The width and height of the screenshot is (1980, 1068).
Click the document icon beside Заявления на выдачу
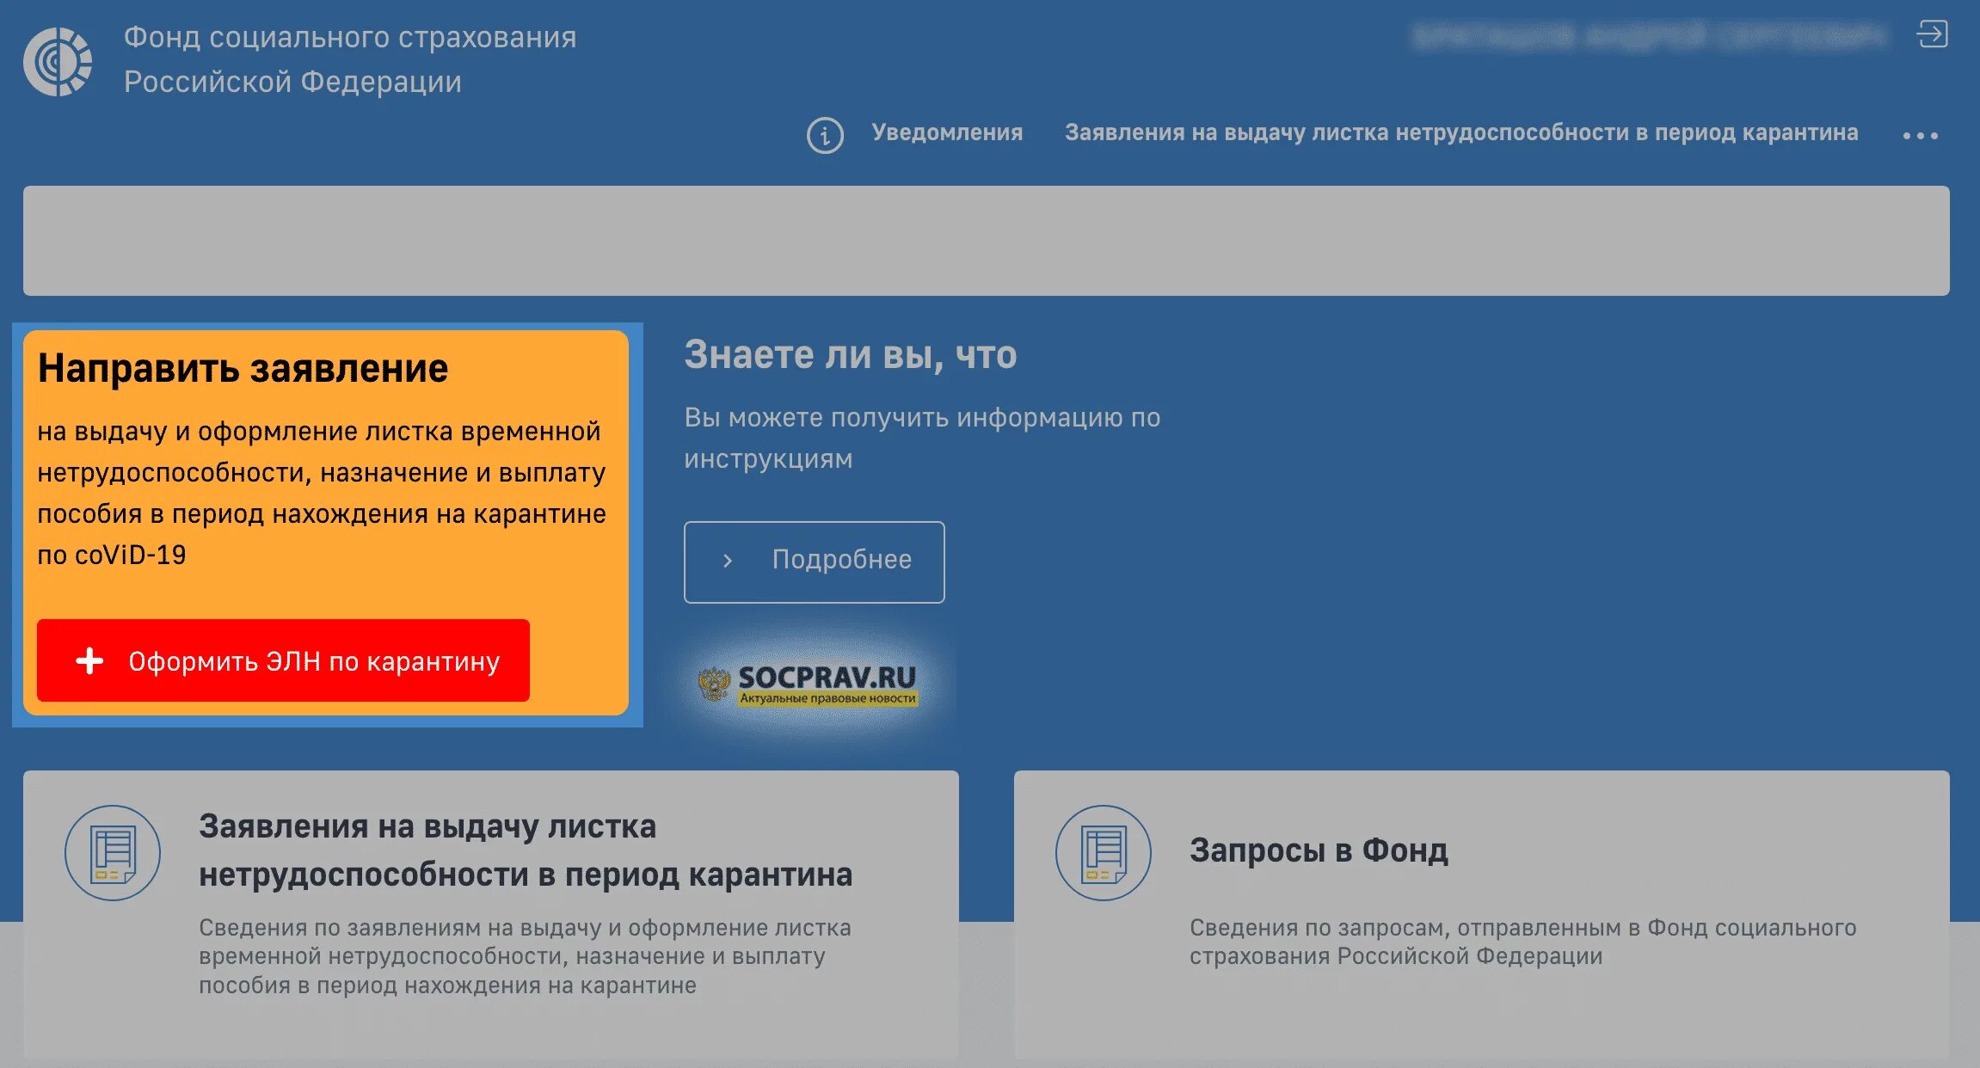pos(113,853)
